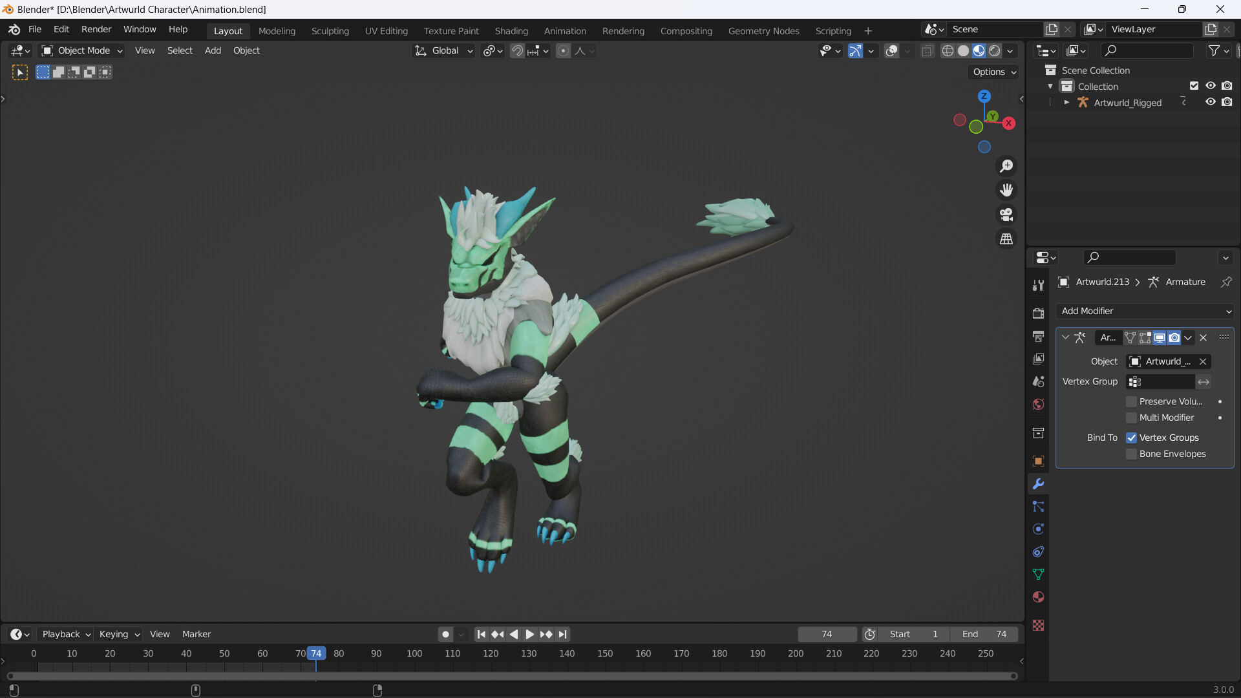Switch viewport to rendered shading mode

tap(995, 50)
